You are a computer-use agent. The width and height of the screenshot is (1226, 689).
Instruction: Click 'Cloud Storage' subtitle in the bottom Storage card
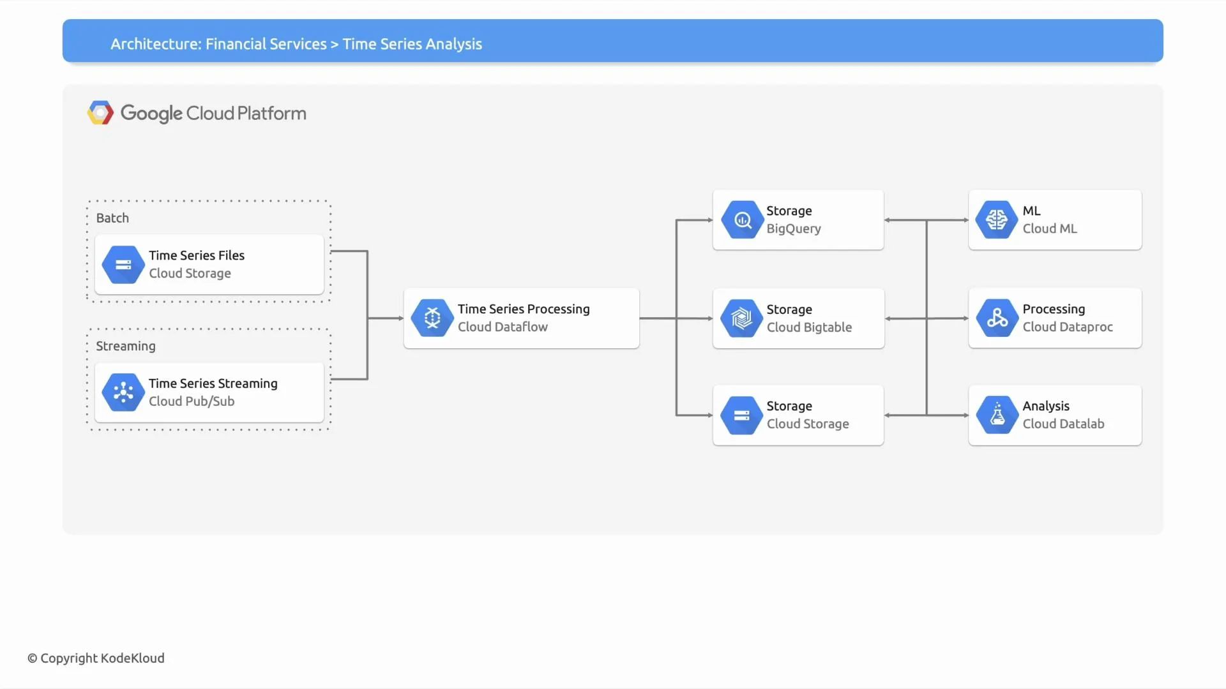(x=808, y=424)
